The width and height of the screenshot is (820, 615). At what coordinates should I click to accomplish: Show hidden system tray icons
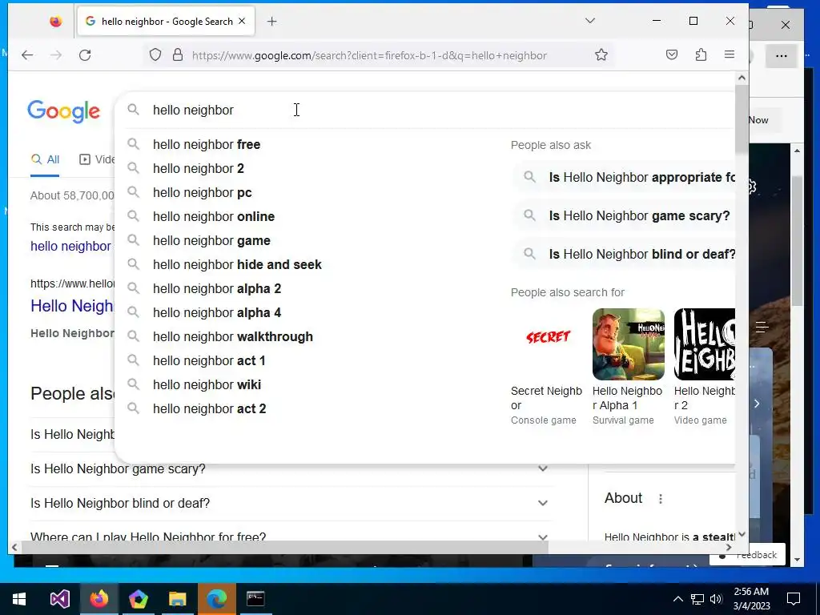point(677,599)
